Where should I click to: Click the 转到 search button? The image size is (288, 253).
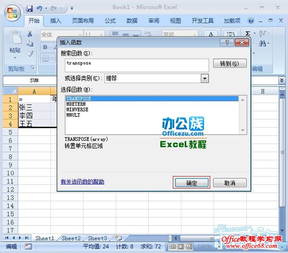coord(229,63)
